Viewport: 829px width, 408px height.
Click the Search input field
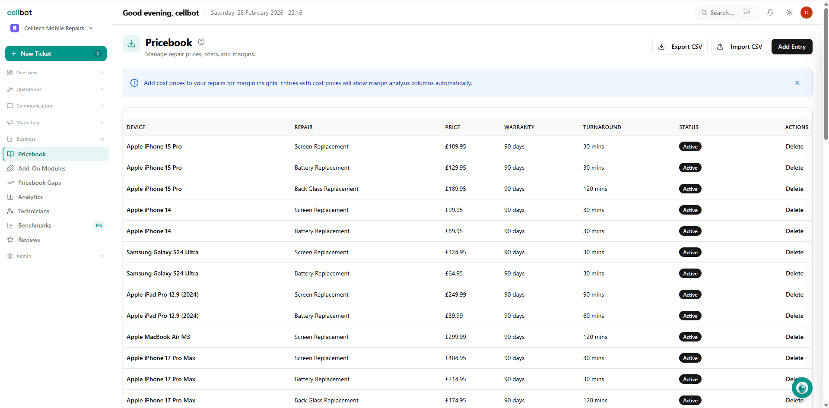(x=727, y=13)
